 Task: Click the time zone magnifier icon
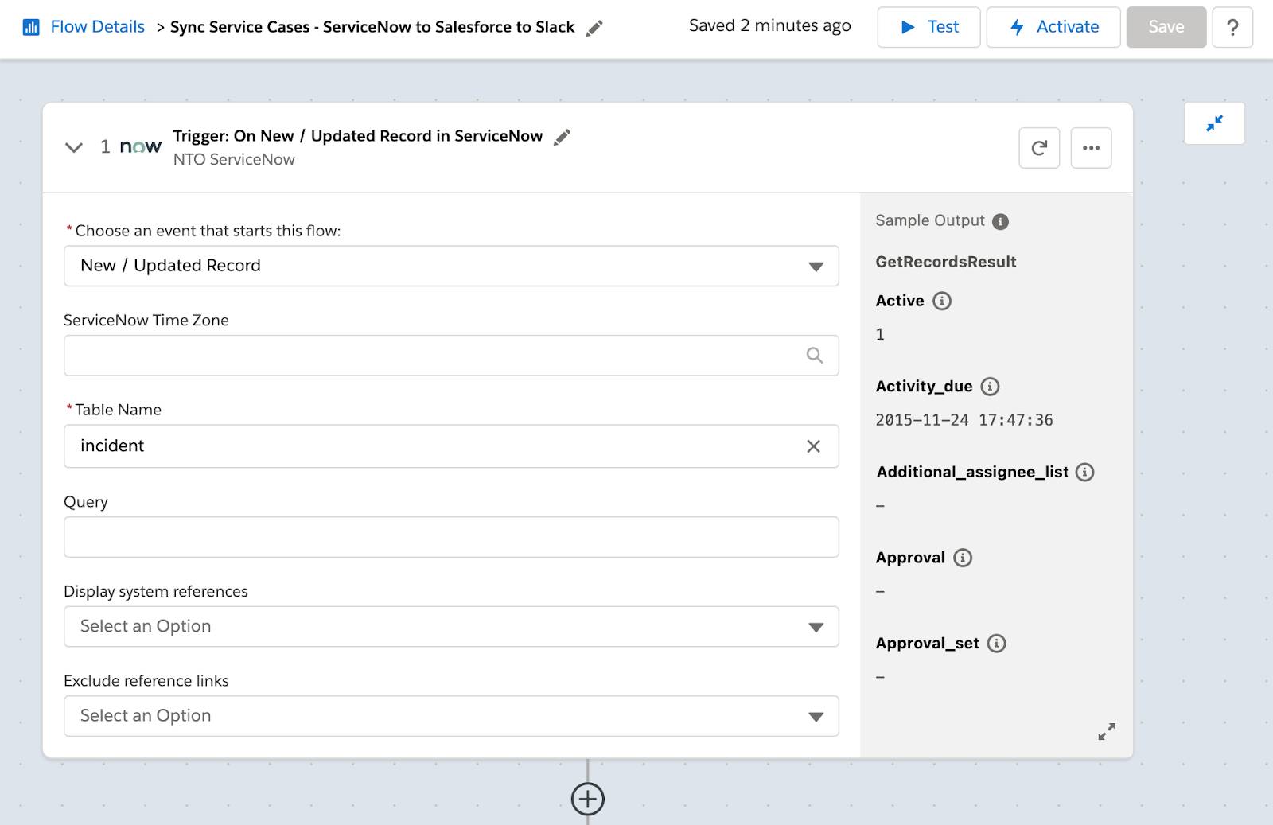pos(814,355)
